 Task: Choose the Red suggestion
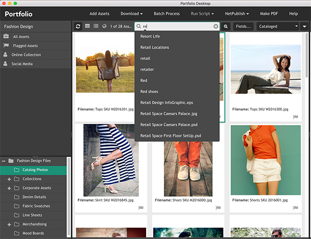pyautogui.click(x=177, y=80)
